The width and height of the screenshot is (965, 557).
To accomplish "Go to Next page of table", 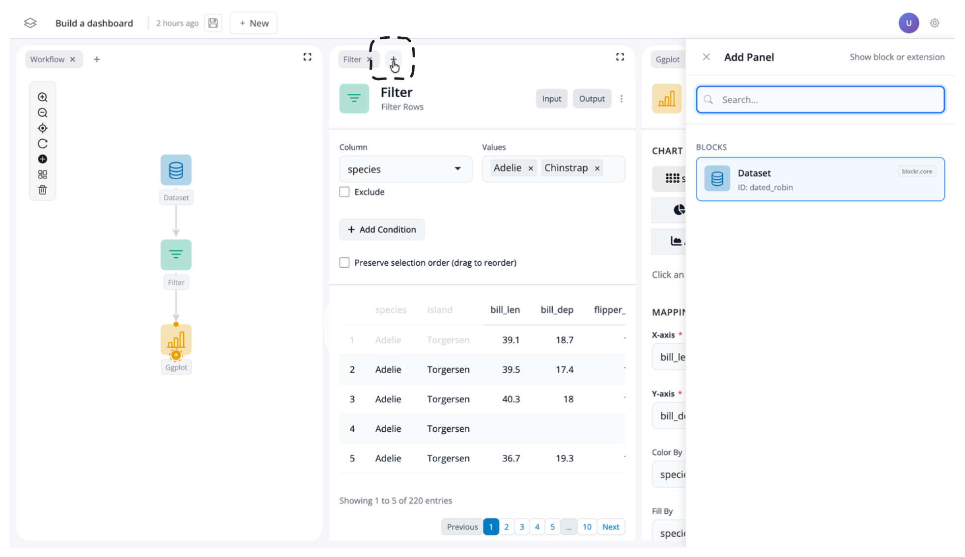I will coord(611,527).
